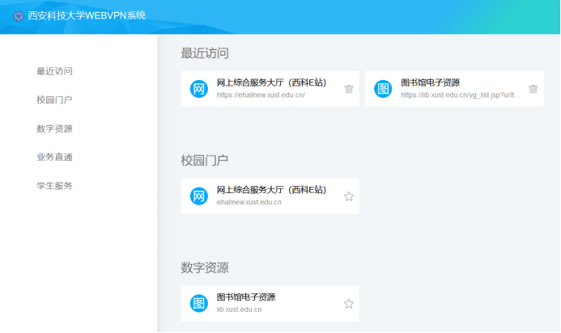
Task: Click ehallnew.xust.edu.cn domain text
Action: 249,202
